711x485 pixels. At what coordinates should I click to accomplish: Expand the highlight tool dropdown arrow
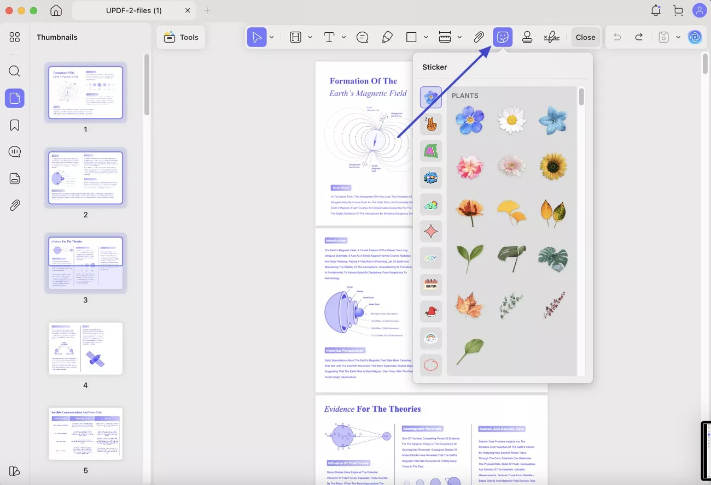tap(310, 37)
